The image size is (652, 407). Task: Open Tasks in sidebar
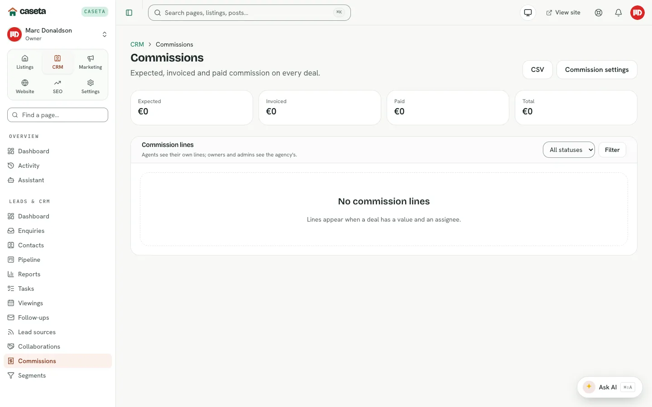coord(58,289)
